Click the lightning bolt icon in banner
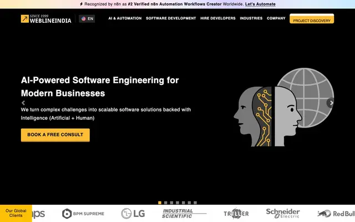This screenshot has width=355, height=222. tap(82, 4)
